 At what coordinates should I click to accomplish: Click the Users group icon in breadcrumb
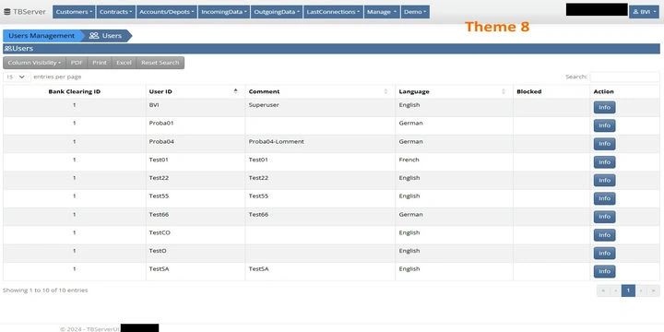tap(94, 36)
